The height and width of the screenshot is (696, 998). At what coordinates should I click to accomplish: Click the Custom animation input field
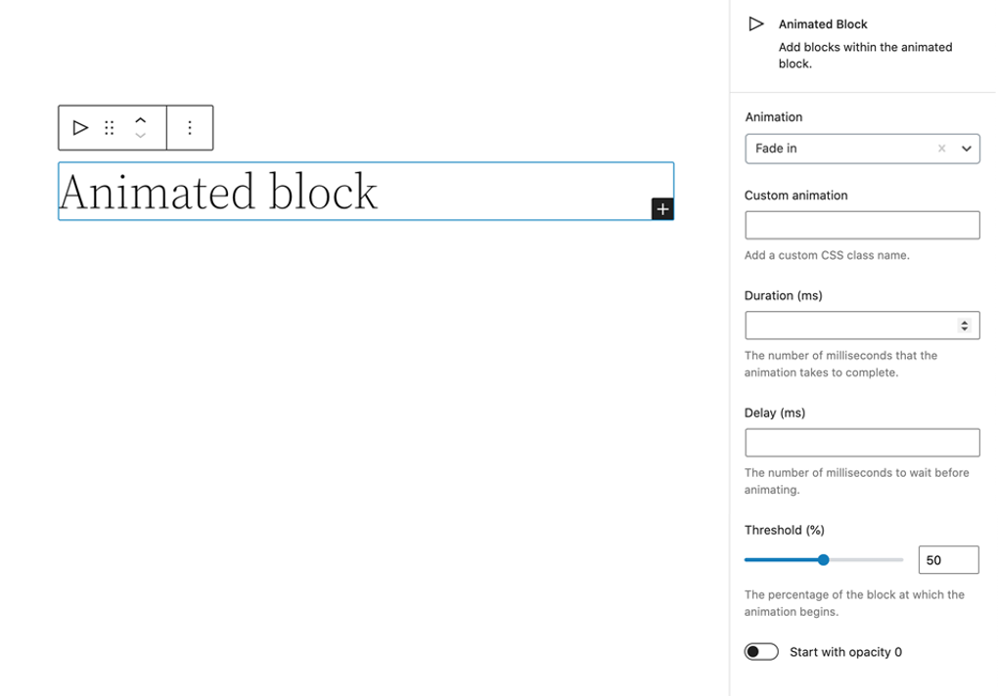pos(861,225)
